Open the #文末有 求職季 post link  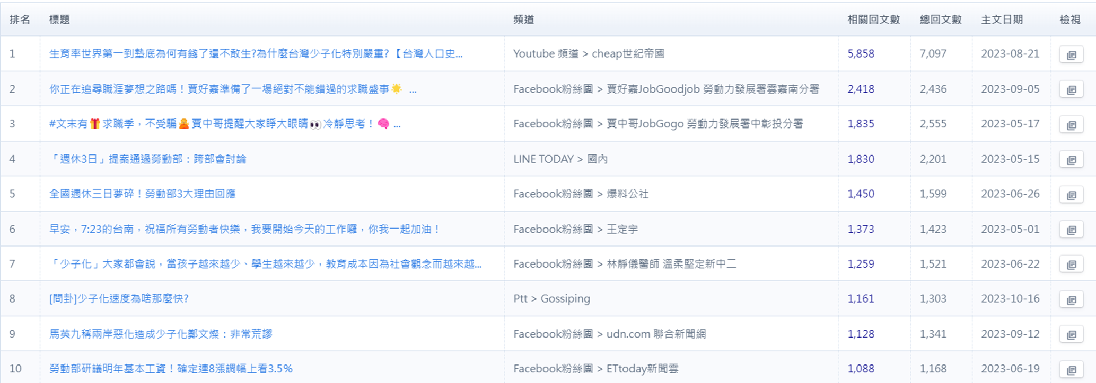click(x=225, y=124)
